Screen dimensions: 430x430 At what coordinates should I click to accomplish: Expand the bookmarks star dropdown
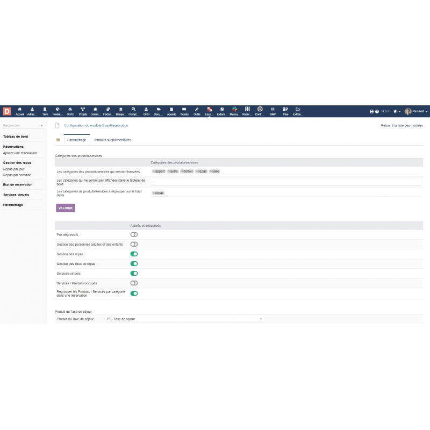[x=397, y=111]
